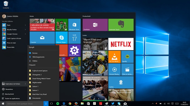The height and width of the screenshot is (106, 190).
Task: Select Téléchargements in the jump list
Action: pyautogui.click(x=43, y=57)
